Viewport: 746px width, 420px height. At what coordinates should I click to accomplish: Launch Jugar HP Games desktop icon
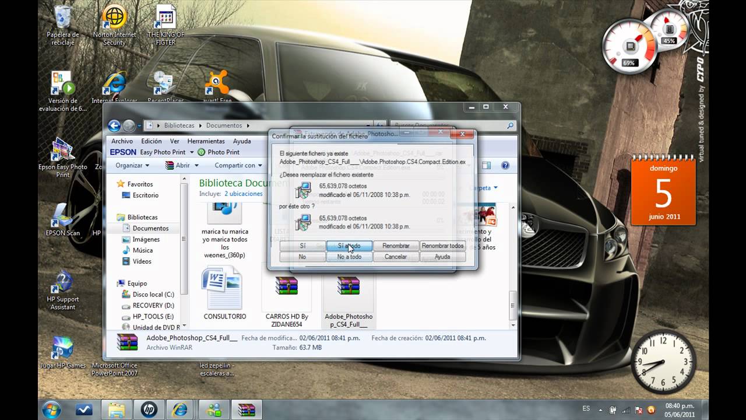[63, 352]
